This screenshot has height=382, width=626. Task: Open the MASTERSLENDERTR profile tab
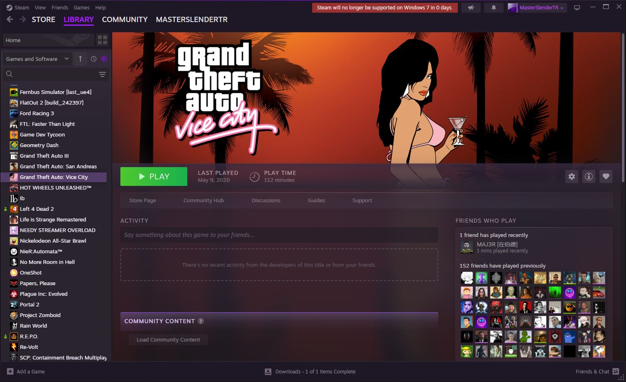(192, 19)
